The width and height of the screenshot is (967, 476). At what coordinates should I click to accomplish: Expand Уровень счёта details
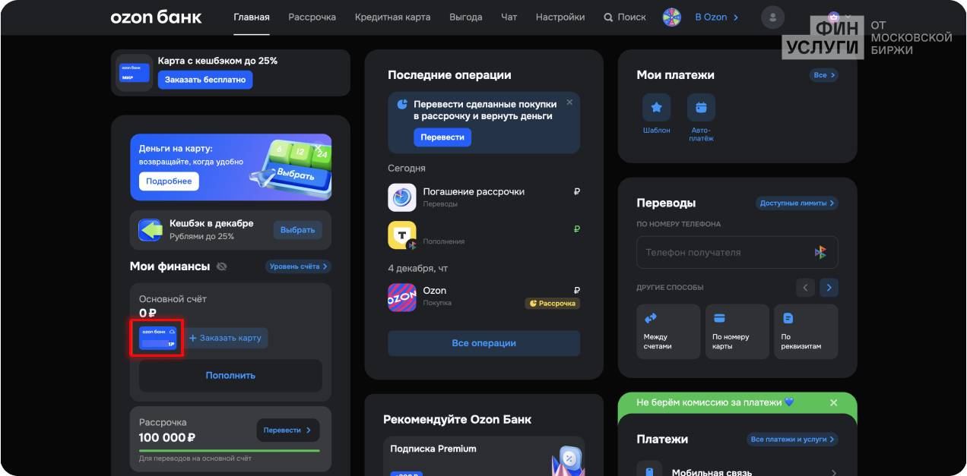pyautogui.click(x=298, y=266)
